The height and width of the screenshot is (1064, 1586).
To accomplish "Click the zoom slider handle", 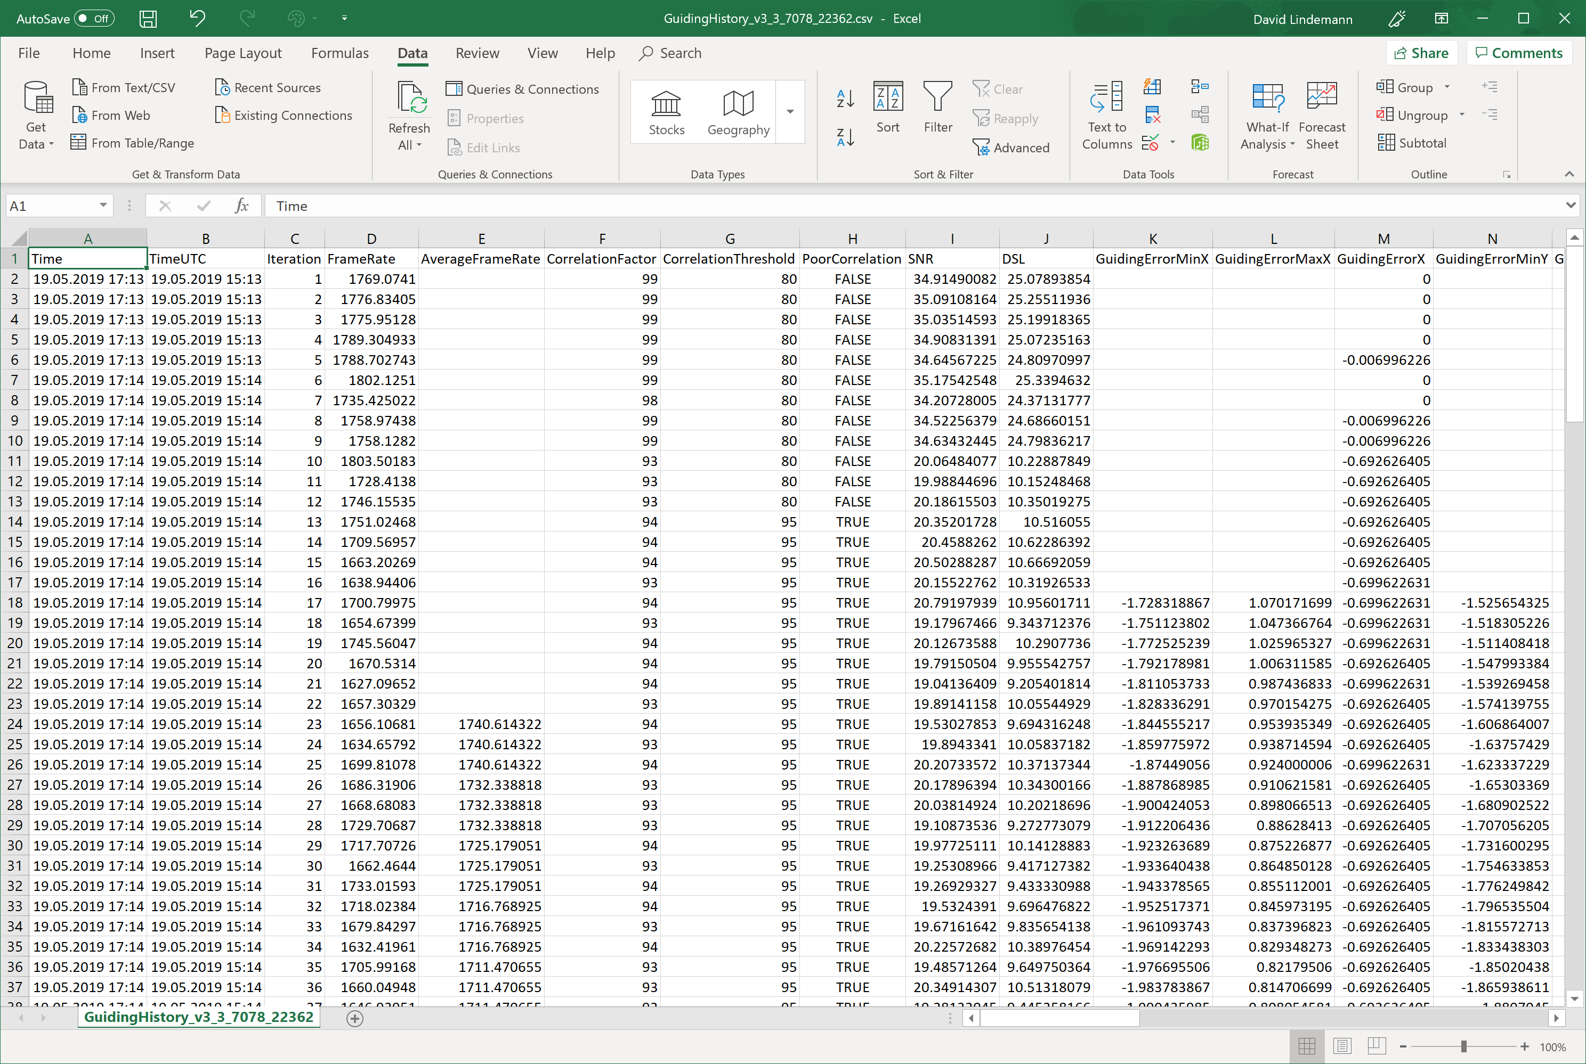I will (x=1463, y=1046).
